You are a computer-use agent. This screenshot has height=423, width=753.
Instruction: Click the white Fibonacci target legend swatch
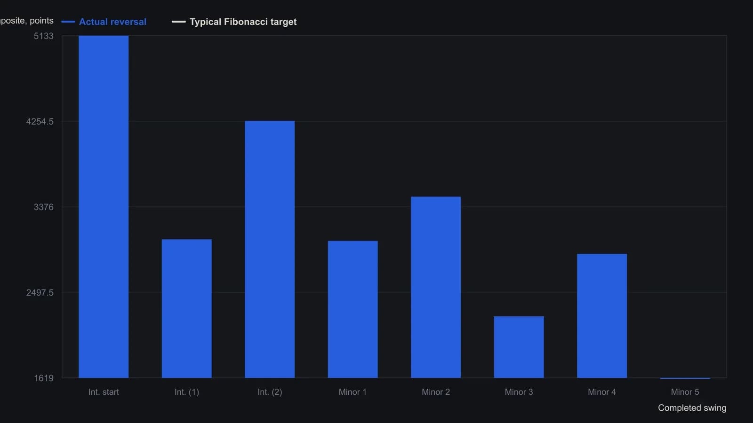pyautogui.click(x=179, y=22)
